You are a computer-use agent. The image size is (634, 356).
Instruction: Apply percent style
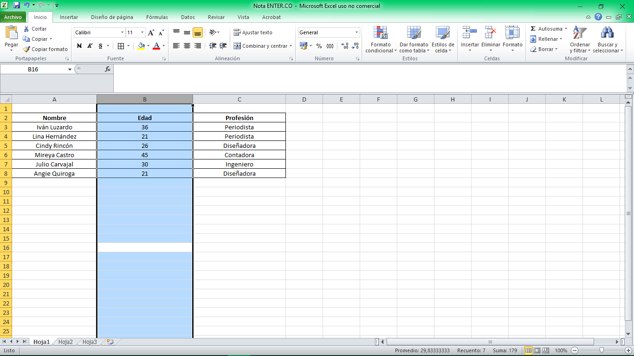319,46
